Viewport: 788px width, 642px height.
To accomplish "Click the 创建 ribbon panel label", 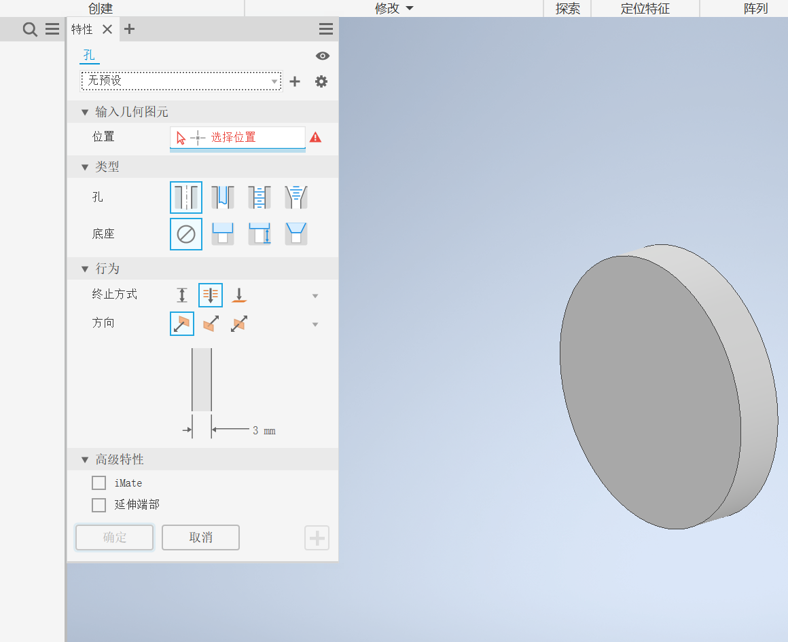I will (101, 8).
